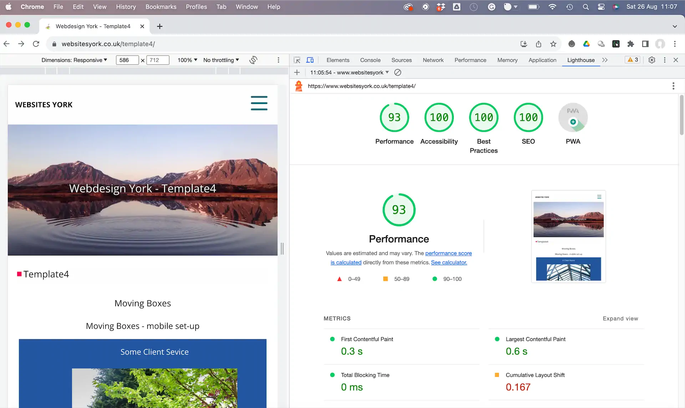The height and width of the screenshot is (408, 685).
Task: Click the page screenshot thumbnail in Lighthouse
Action: (x=568, y=237)
